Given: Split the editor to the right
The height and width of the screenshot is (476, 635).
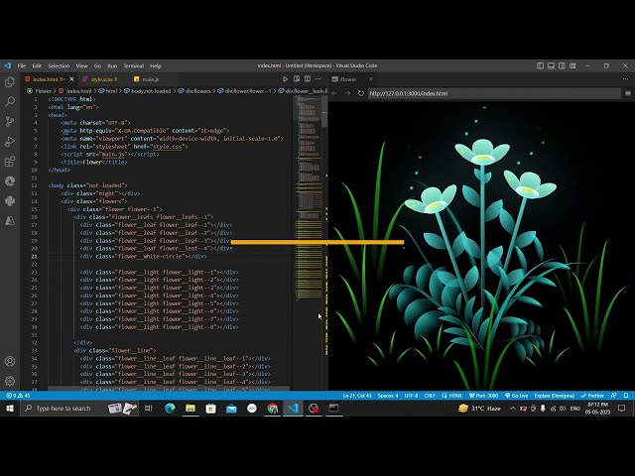Looking at the screenshot, I should pyautogui.click(x=308, y=79).
